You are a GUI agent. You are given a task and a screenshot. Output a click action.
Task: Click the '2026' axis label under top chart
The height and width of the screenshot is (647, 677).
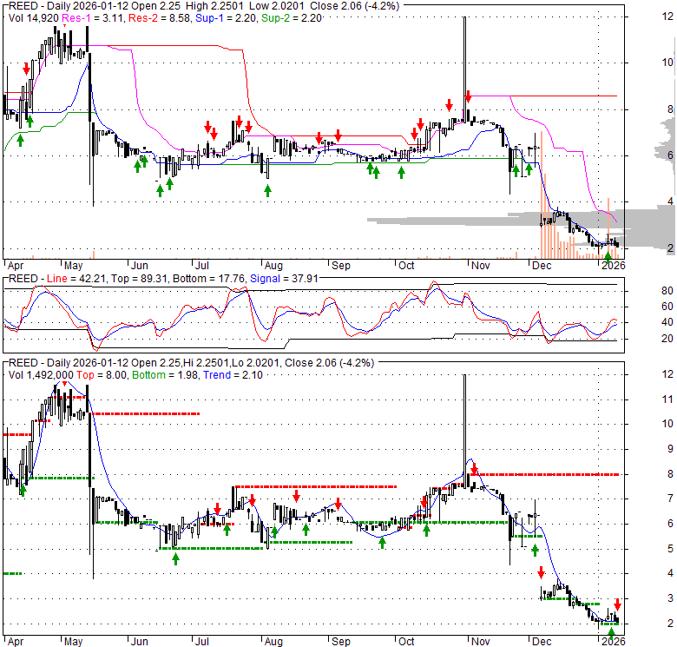pyautogui.click(x=613, y=265)
